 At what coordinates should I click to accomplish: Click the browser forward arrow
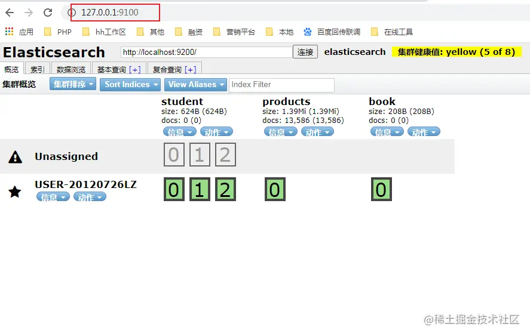pyautogui.click(x=29, y=13)
